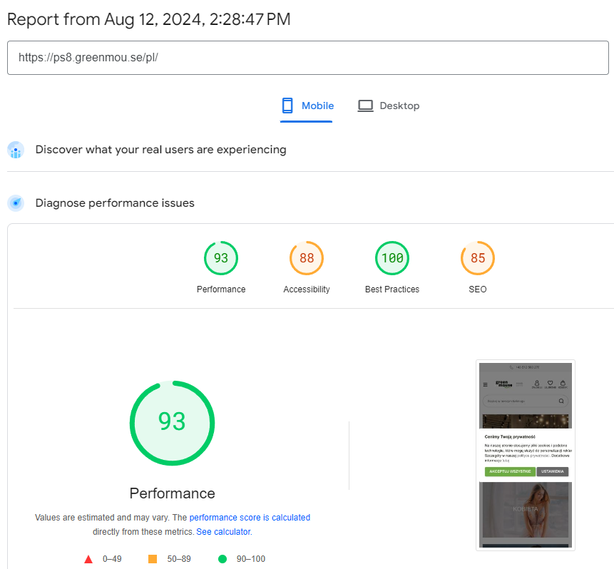The height and width of the screenshot is (569, 614).
Task: Open the mobile page screenshot thumbnail
Action: pos(526,455)
